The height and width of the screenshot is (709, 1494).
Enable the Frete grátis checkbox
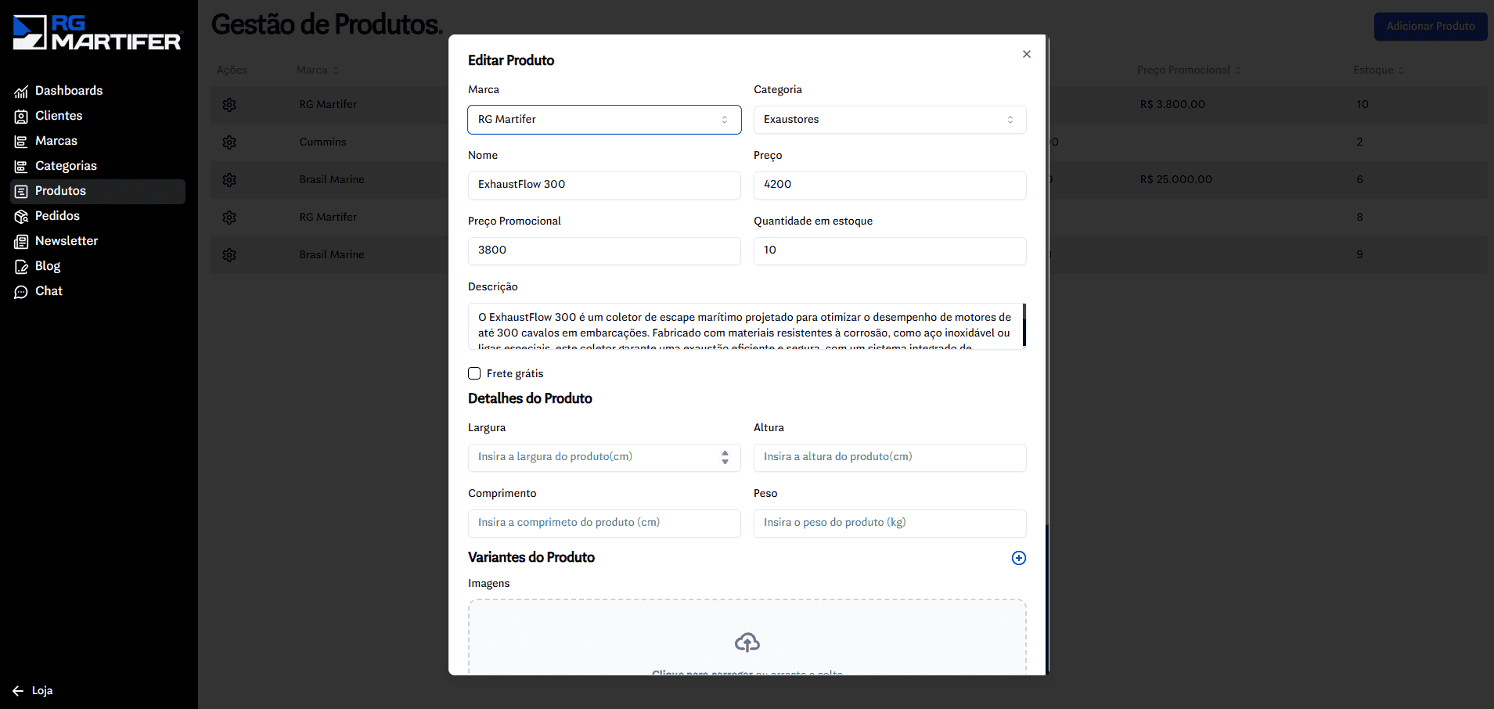474,373
